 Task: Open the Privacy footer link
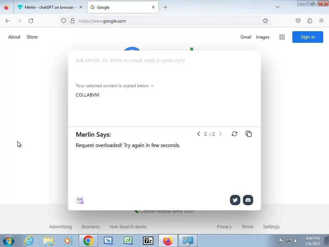pos(224,227)
